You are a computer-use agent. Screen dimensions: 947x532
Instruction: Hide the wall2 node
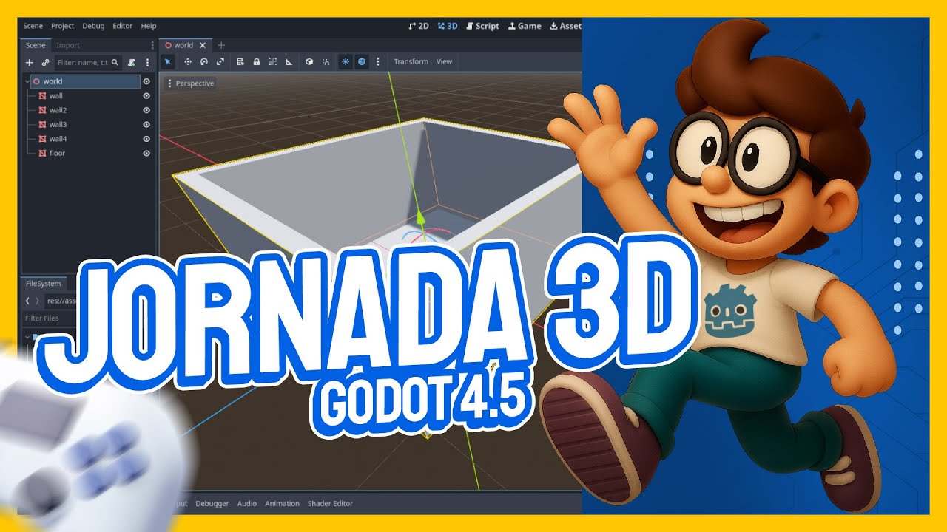[146, 110]
